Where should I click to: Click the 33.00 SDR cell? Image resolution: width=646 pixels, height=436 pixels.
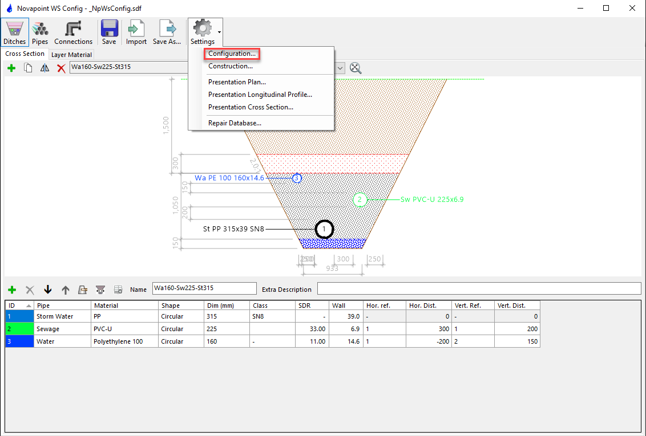pos(312,329)
